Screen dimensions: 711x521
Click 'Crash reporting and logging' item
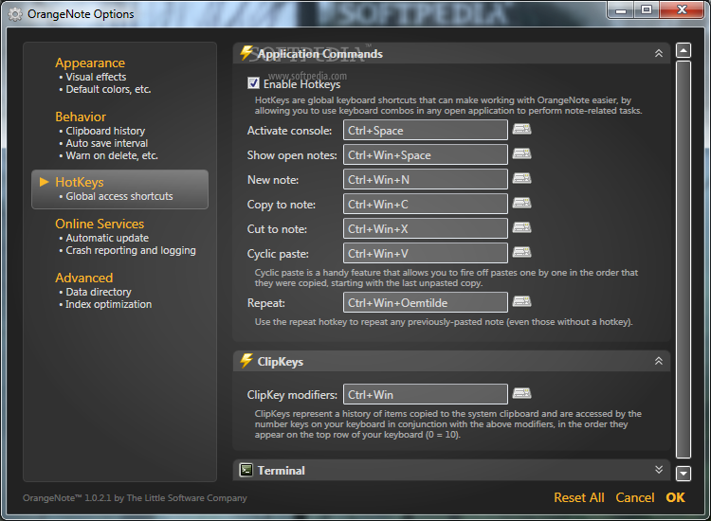131,250
